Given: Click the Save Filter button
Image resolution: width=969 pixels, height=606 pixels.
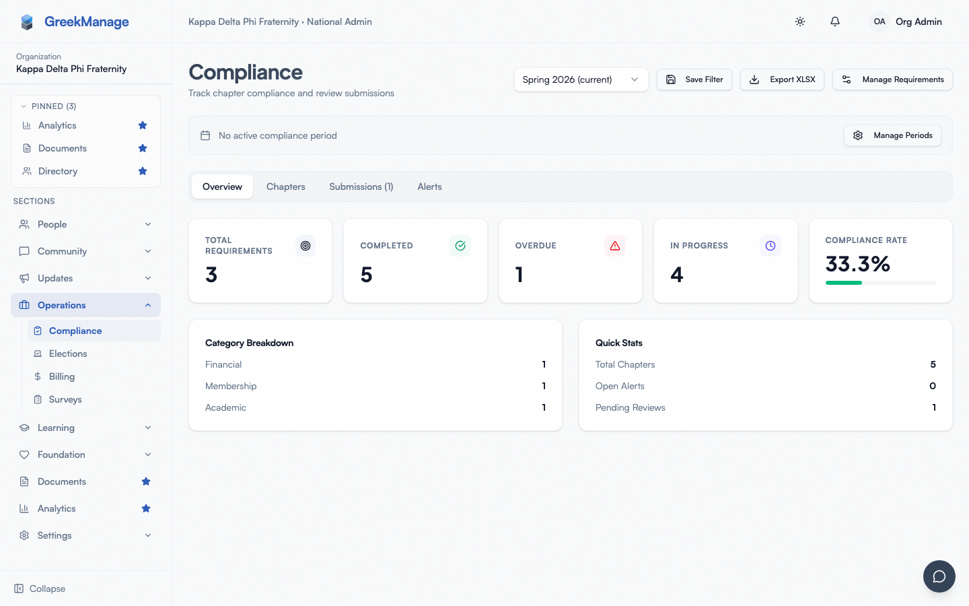Looking at the screenshot, I should point(694,79).
